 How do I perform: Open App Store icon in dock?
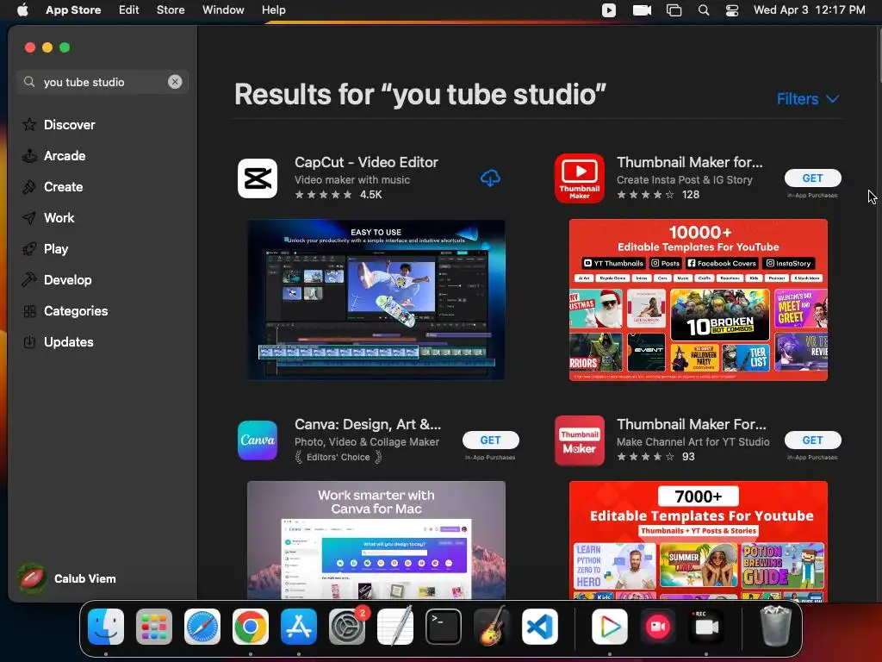point(299,627)
